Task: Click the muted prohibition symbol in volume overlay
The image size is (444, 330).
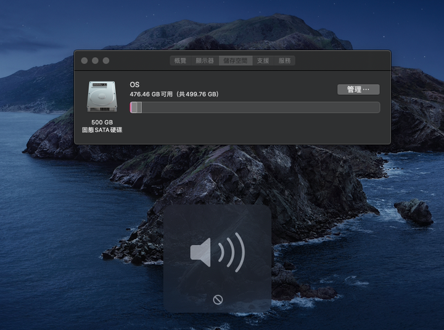Action: [218, 299]
